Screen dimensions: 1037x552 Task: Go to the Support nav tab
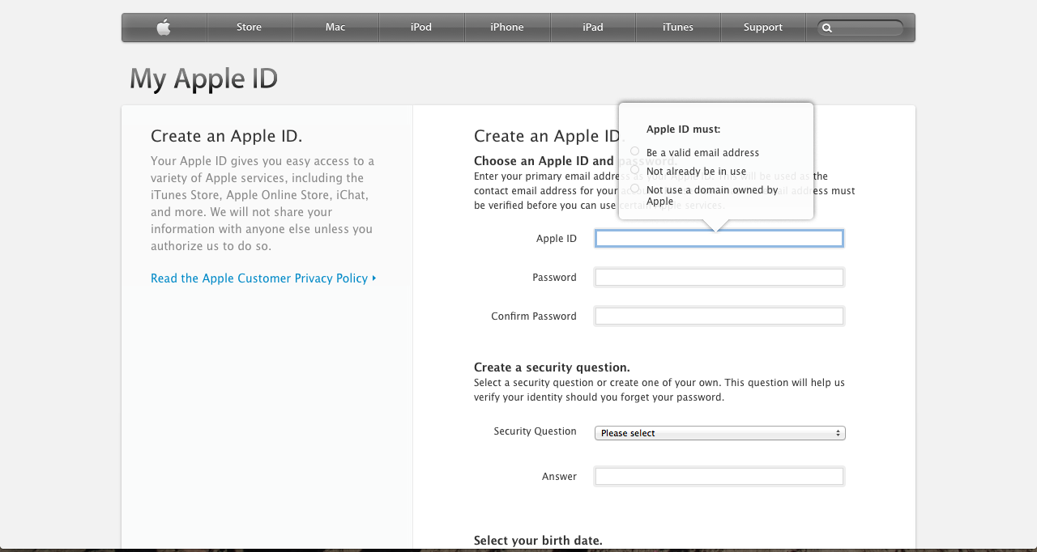pos(763,28)
